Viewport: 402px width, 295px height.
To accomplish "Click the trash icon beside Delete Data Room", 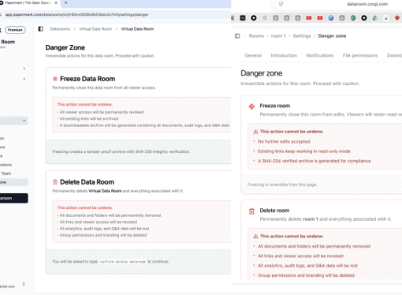I will coord(55,182).
